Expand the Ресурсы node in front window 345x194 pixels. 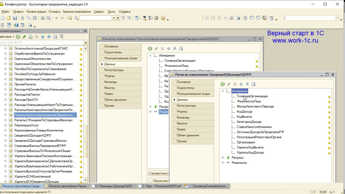tap(223, 158)
